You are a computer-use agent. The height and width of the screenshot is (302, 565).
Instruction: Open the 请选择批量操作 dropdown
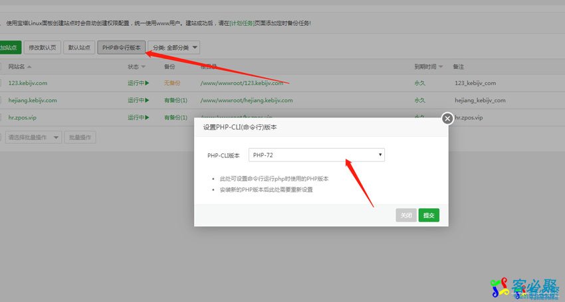point(33,137)
